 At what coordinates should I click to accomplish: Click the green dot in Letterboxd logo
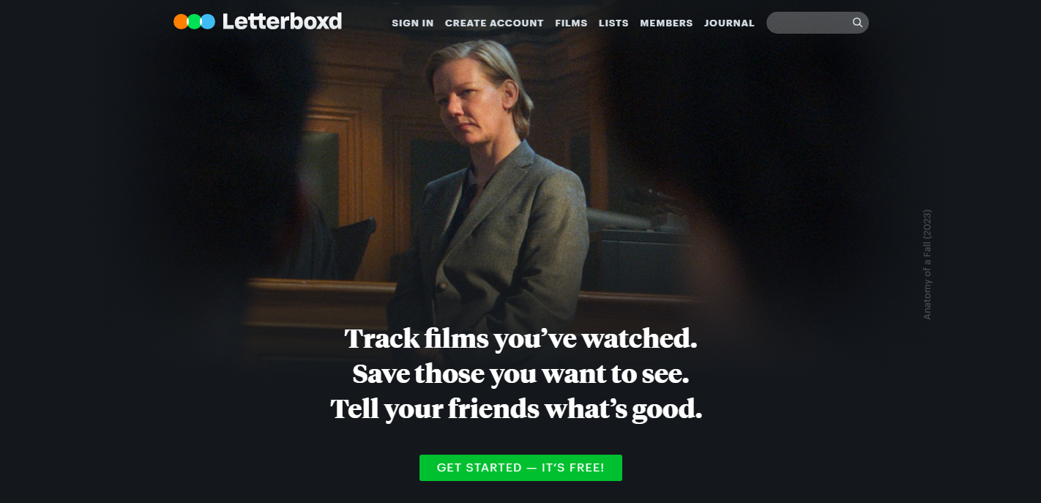[194, 22]
